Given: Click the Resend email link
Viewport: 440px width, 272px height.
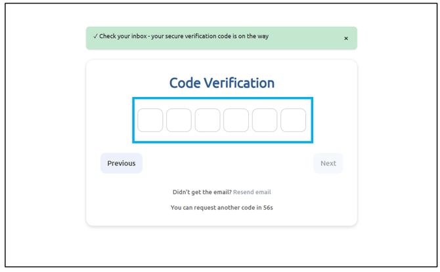Looking at the screenshot, I should [x=252, y=192].
